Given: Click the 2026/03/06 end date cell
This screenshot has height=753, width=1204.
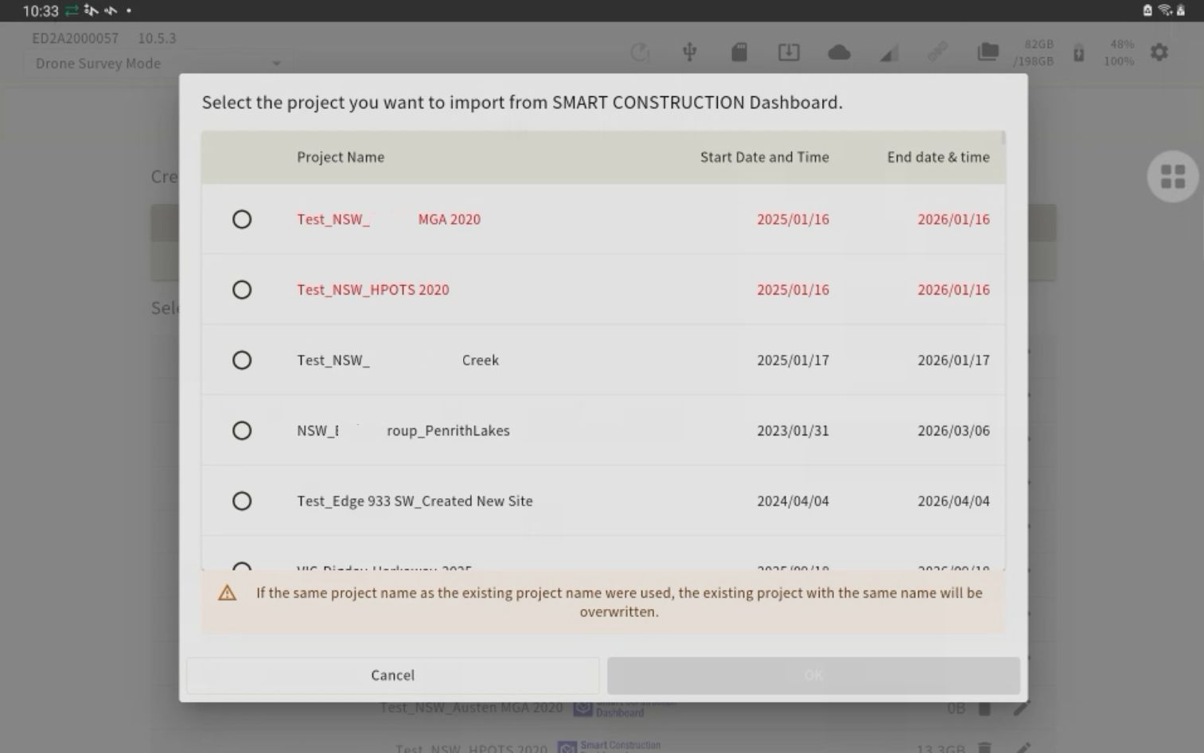Looking at the screenshot, I should coord(953,431).
